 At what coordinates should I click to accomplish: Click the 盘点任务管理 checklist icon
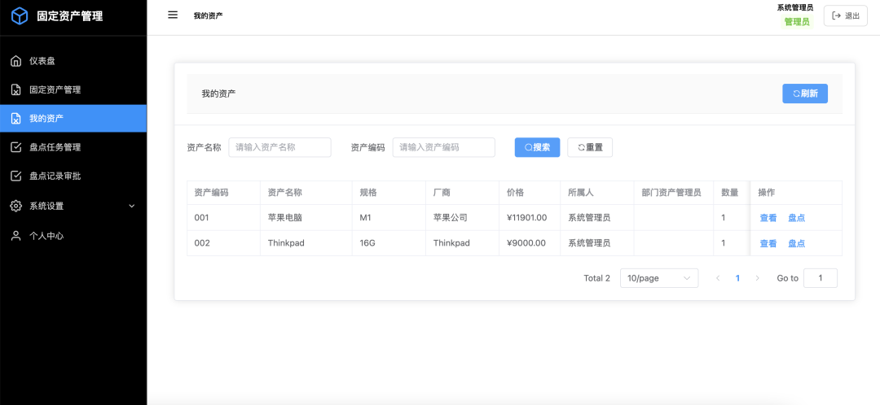[x=16, y=147]
